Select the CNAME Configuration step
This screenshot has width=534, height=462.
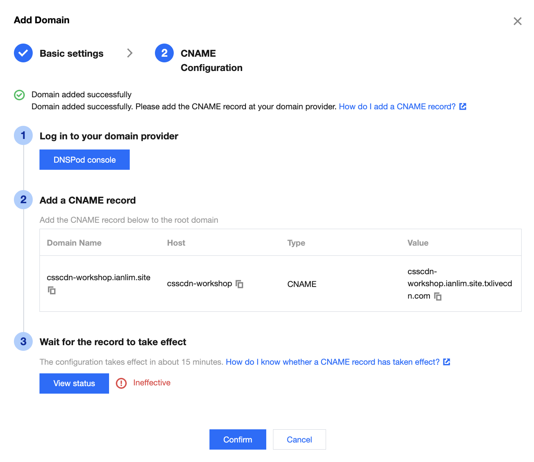[211, 60]
